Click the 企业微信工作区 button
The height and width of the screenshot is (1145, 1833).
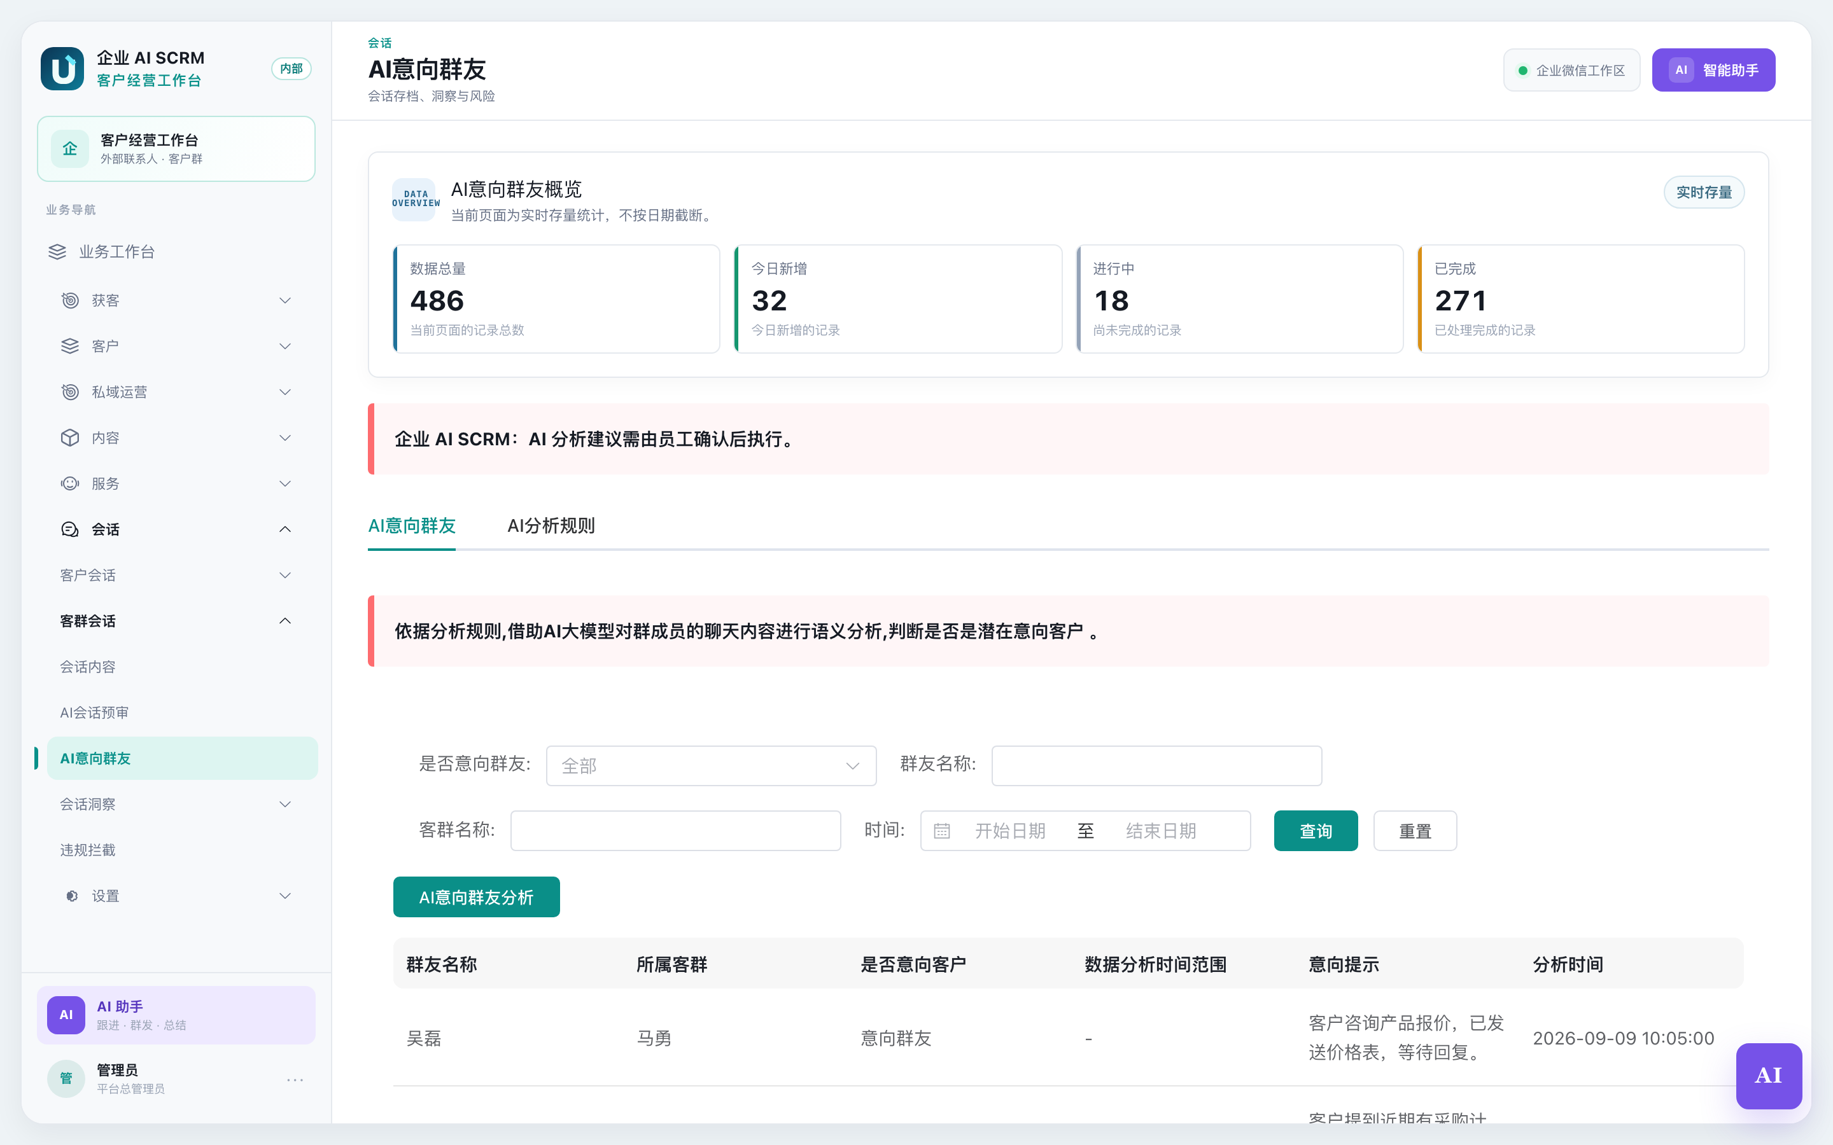1571,71
